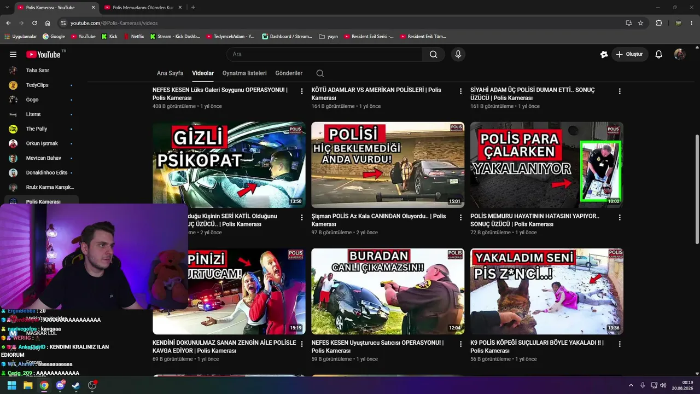Open the account avatar menu
The height and width of the screenshot is (394, 700).
coord(680,54)
